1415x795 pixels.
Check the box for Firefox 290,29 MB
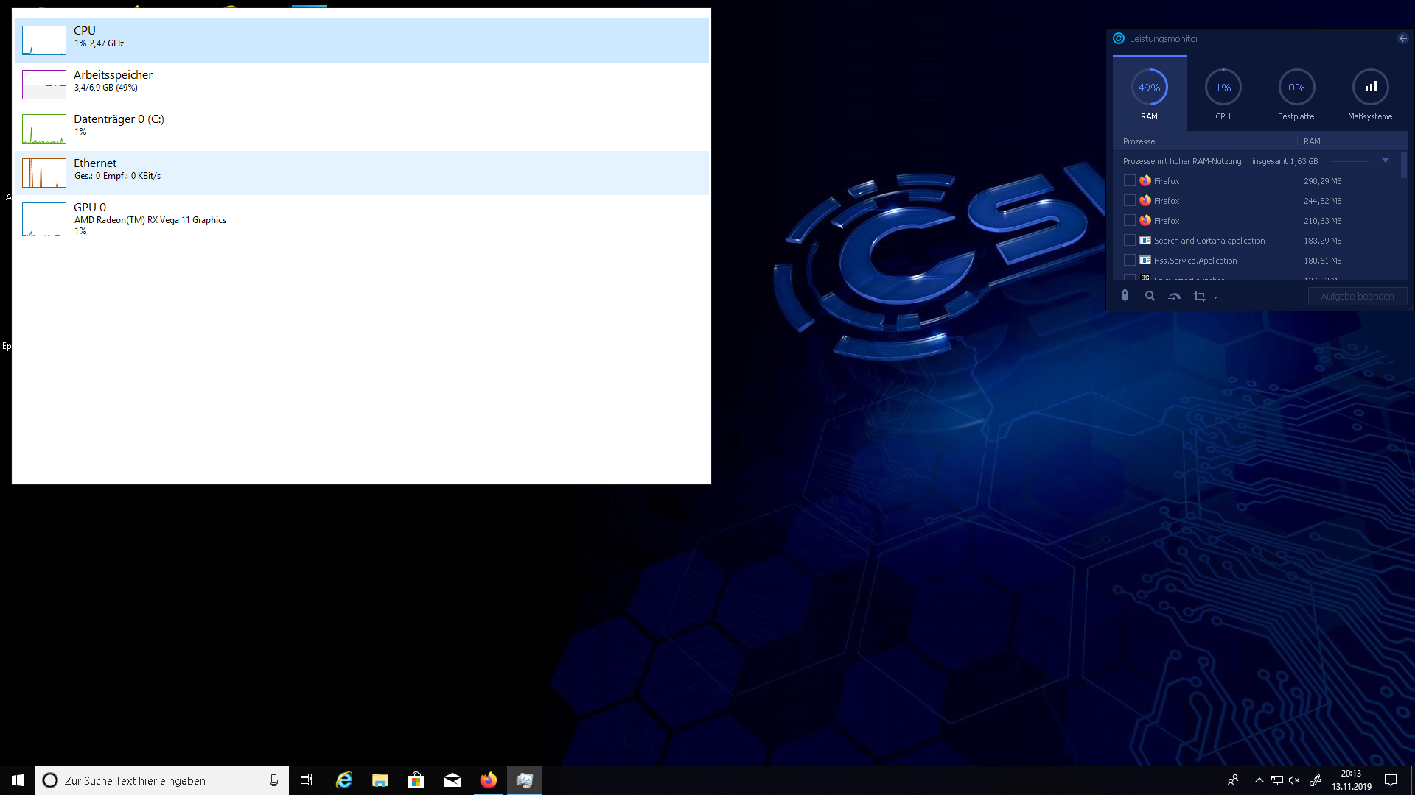tap(1129, 180)
